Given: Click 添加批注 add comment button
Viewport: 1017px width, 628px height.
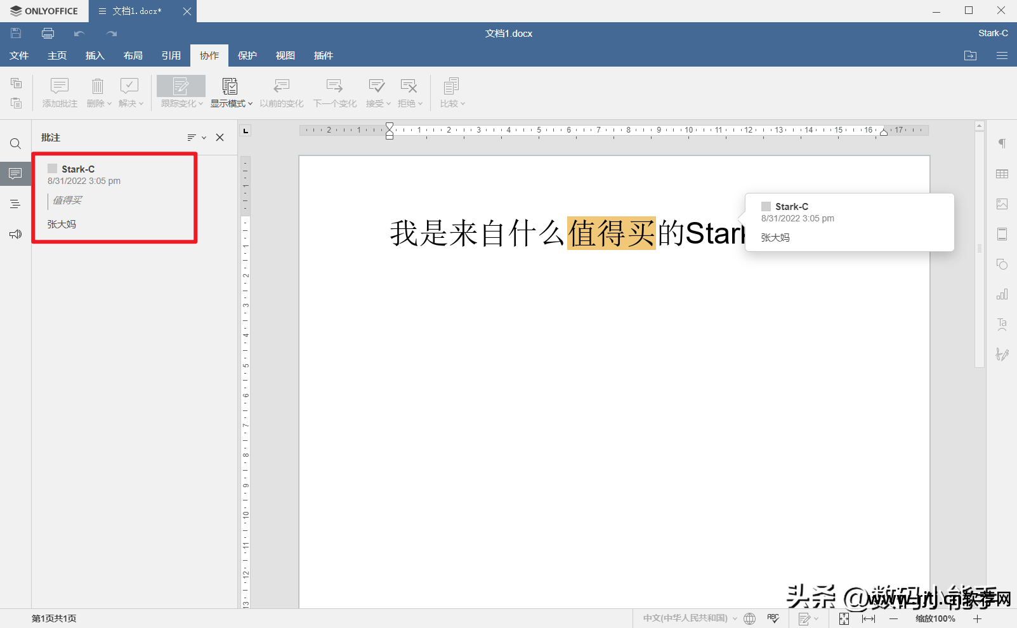Looking at the screenshot, I should 60,93.
